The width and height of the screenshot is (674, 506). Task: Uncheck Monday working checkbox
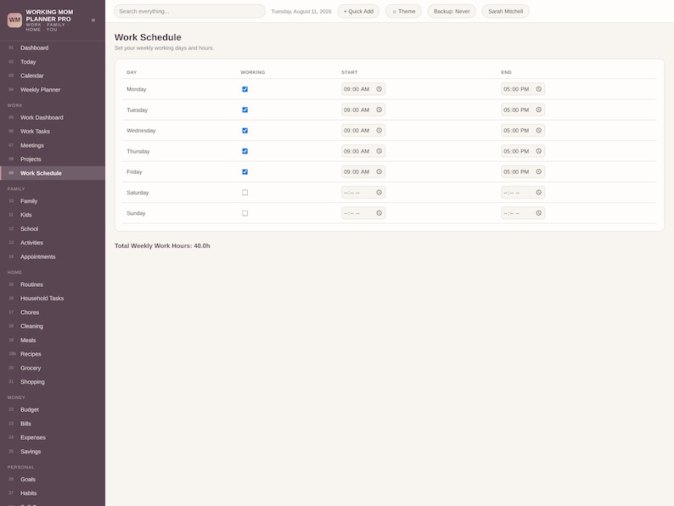click(x=245, y=89)
